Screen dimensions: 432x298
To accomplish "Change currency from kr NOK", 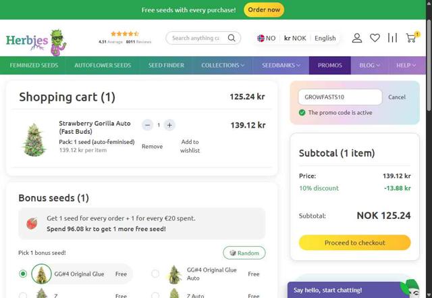I will [x=295, y=38].
